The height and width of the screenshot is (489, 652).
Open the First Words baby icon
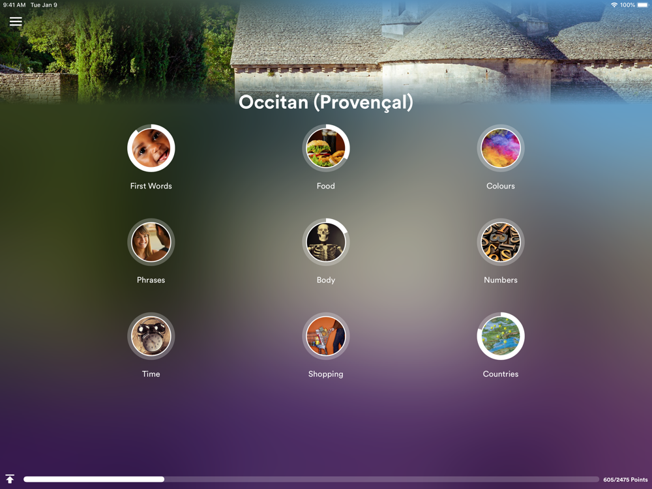tap(151, 148)
